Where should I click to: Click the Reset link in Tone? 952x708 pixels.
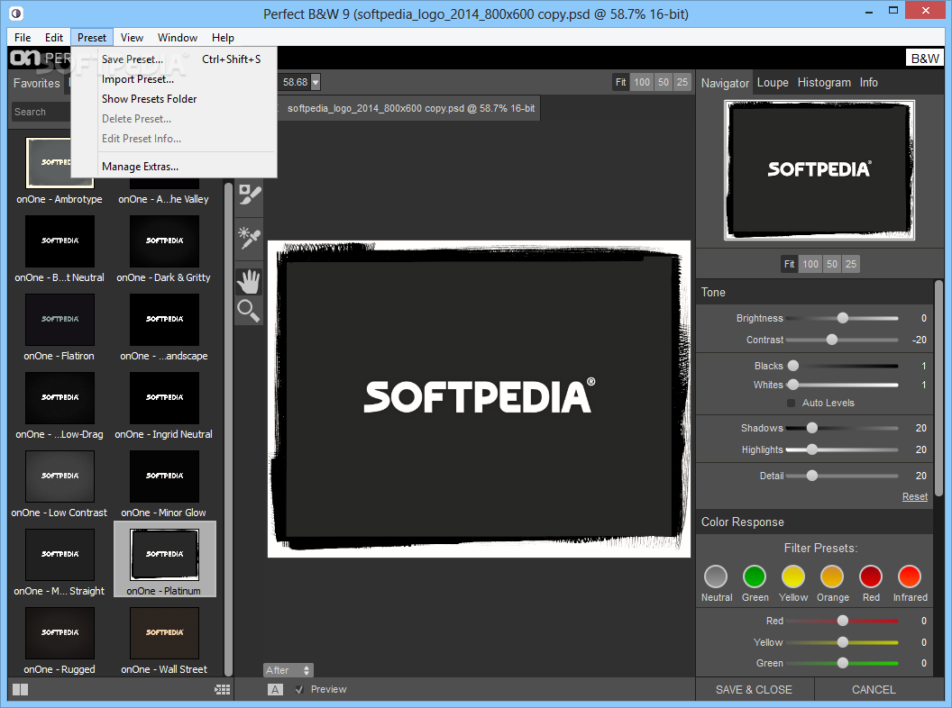pyautogui.click(x=914, y=496)
